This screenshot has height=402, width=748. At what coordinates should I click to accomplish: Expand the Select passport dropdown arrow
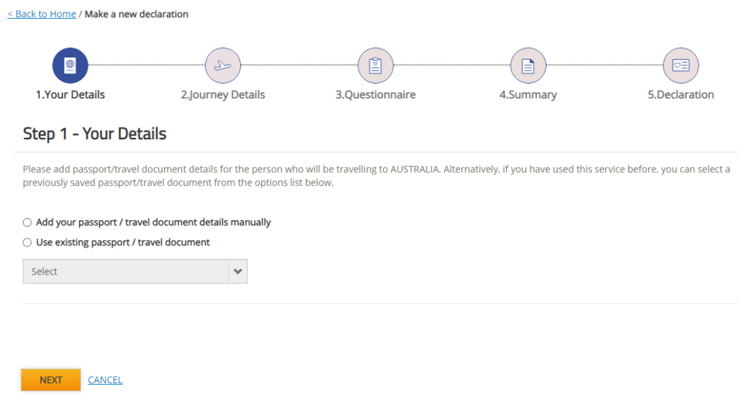point(238,271)
